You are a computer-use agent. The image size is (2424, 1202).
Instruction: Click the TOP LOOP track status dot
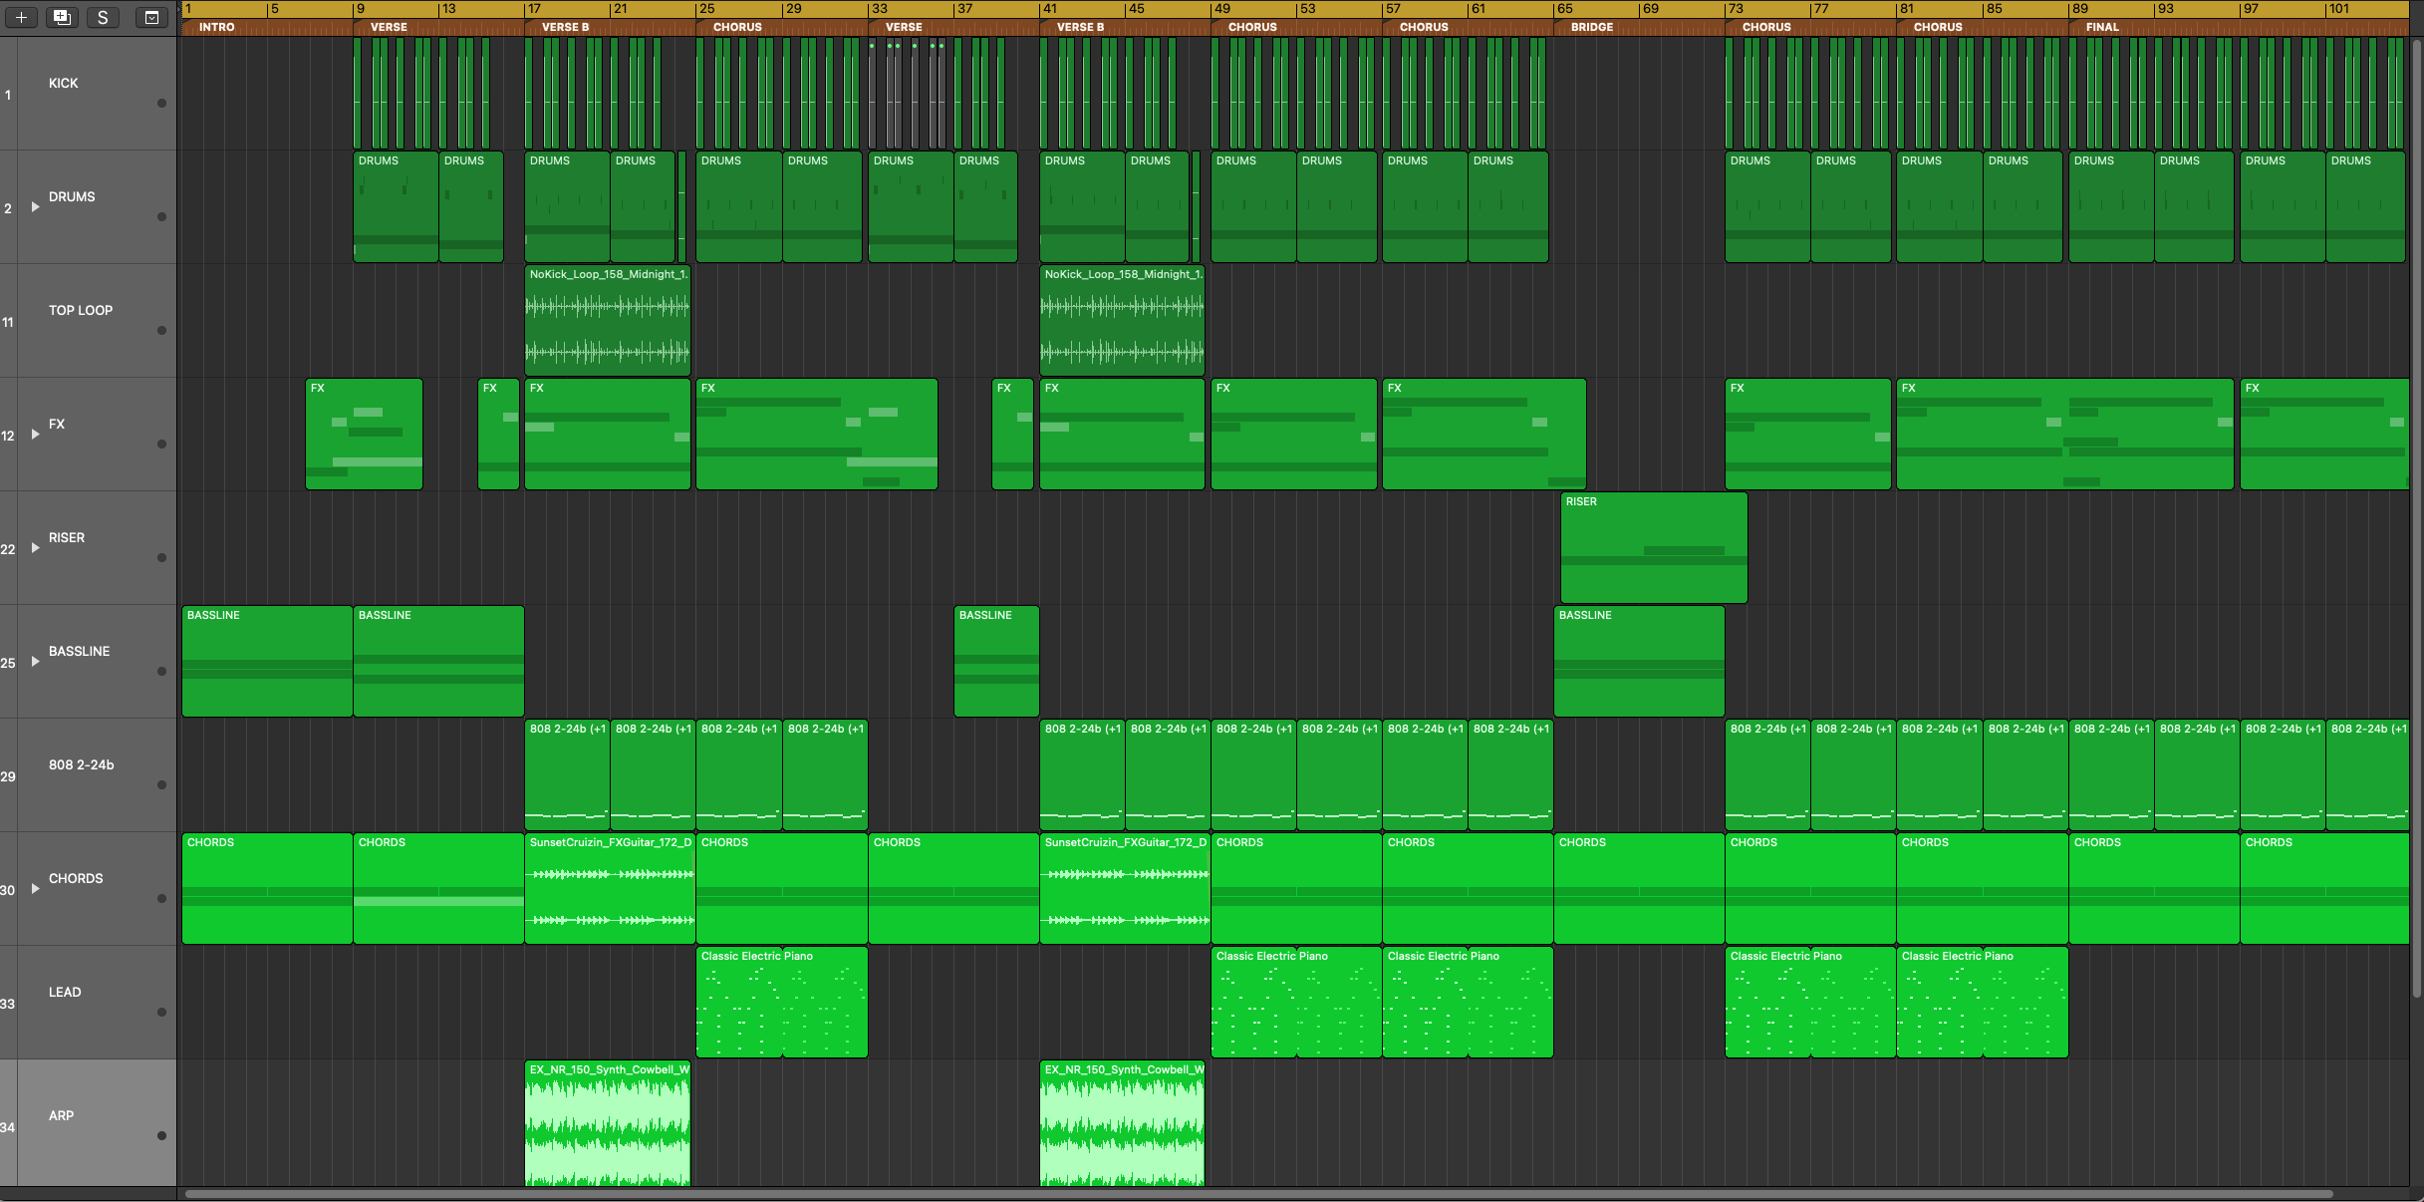coord(161,330)
